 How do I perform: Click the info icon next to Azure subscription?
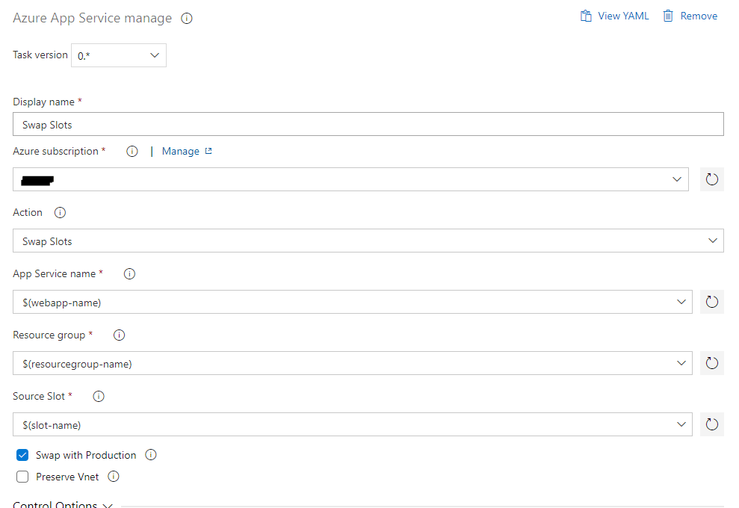(x=132, y=152)
